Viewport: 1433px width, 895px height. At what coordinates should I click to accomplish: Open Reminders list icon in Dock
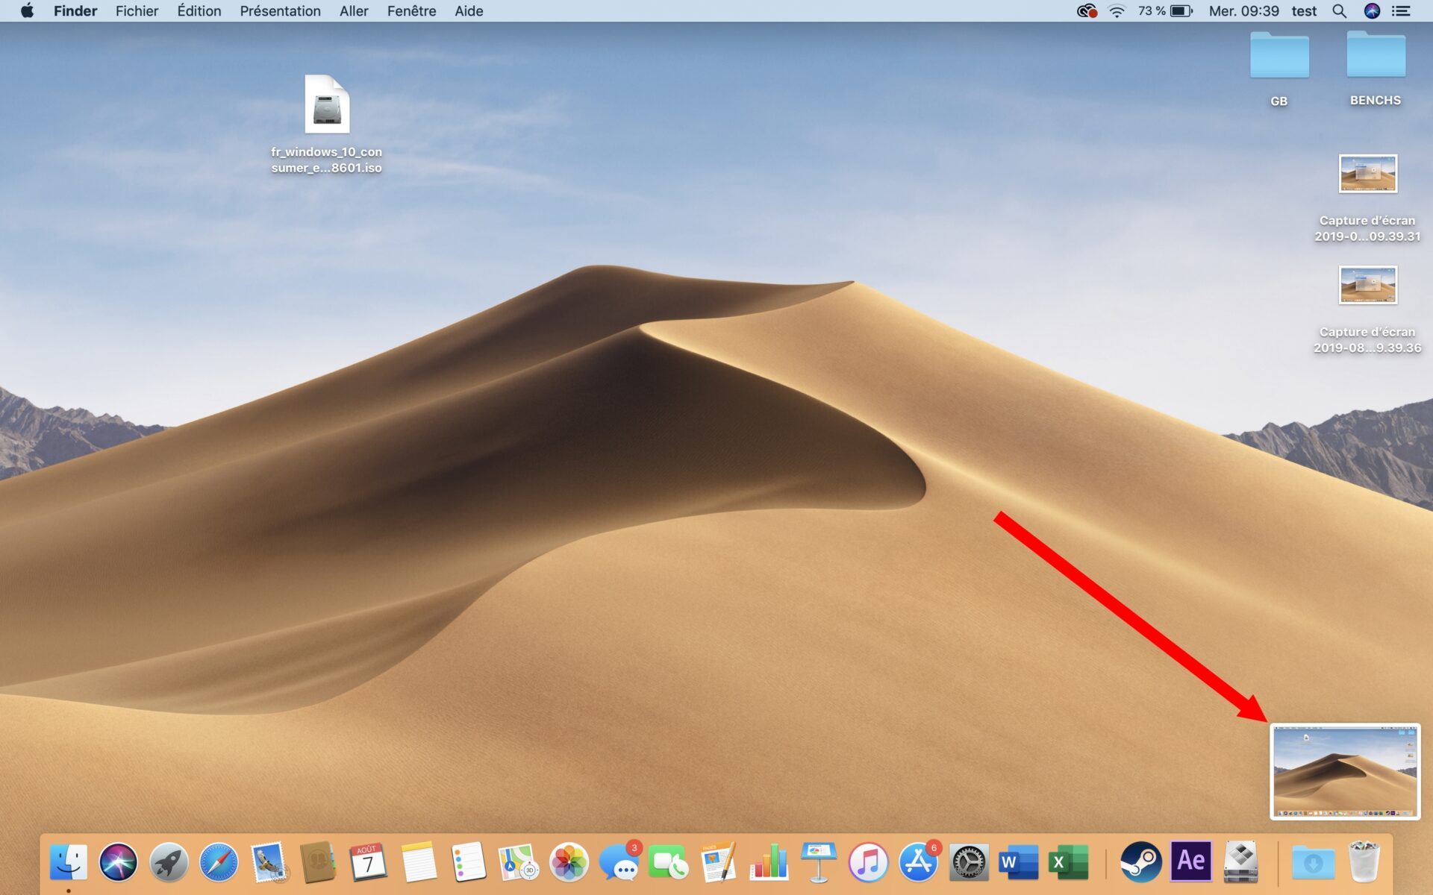click(469, 863)
